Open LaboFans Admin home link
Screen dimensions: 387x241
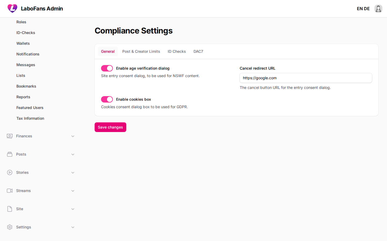(42, 9)
